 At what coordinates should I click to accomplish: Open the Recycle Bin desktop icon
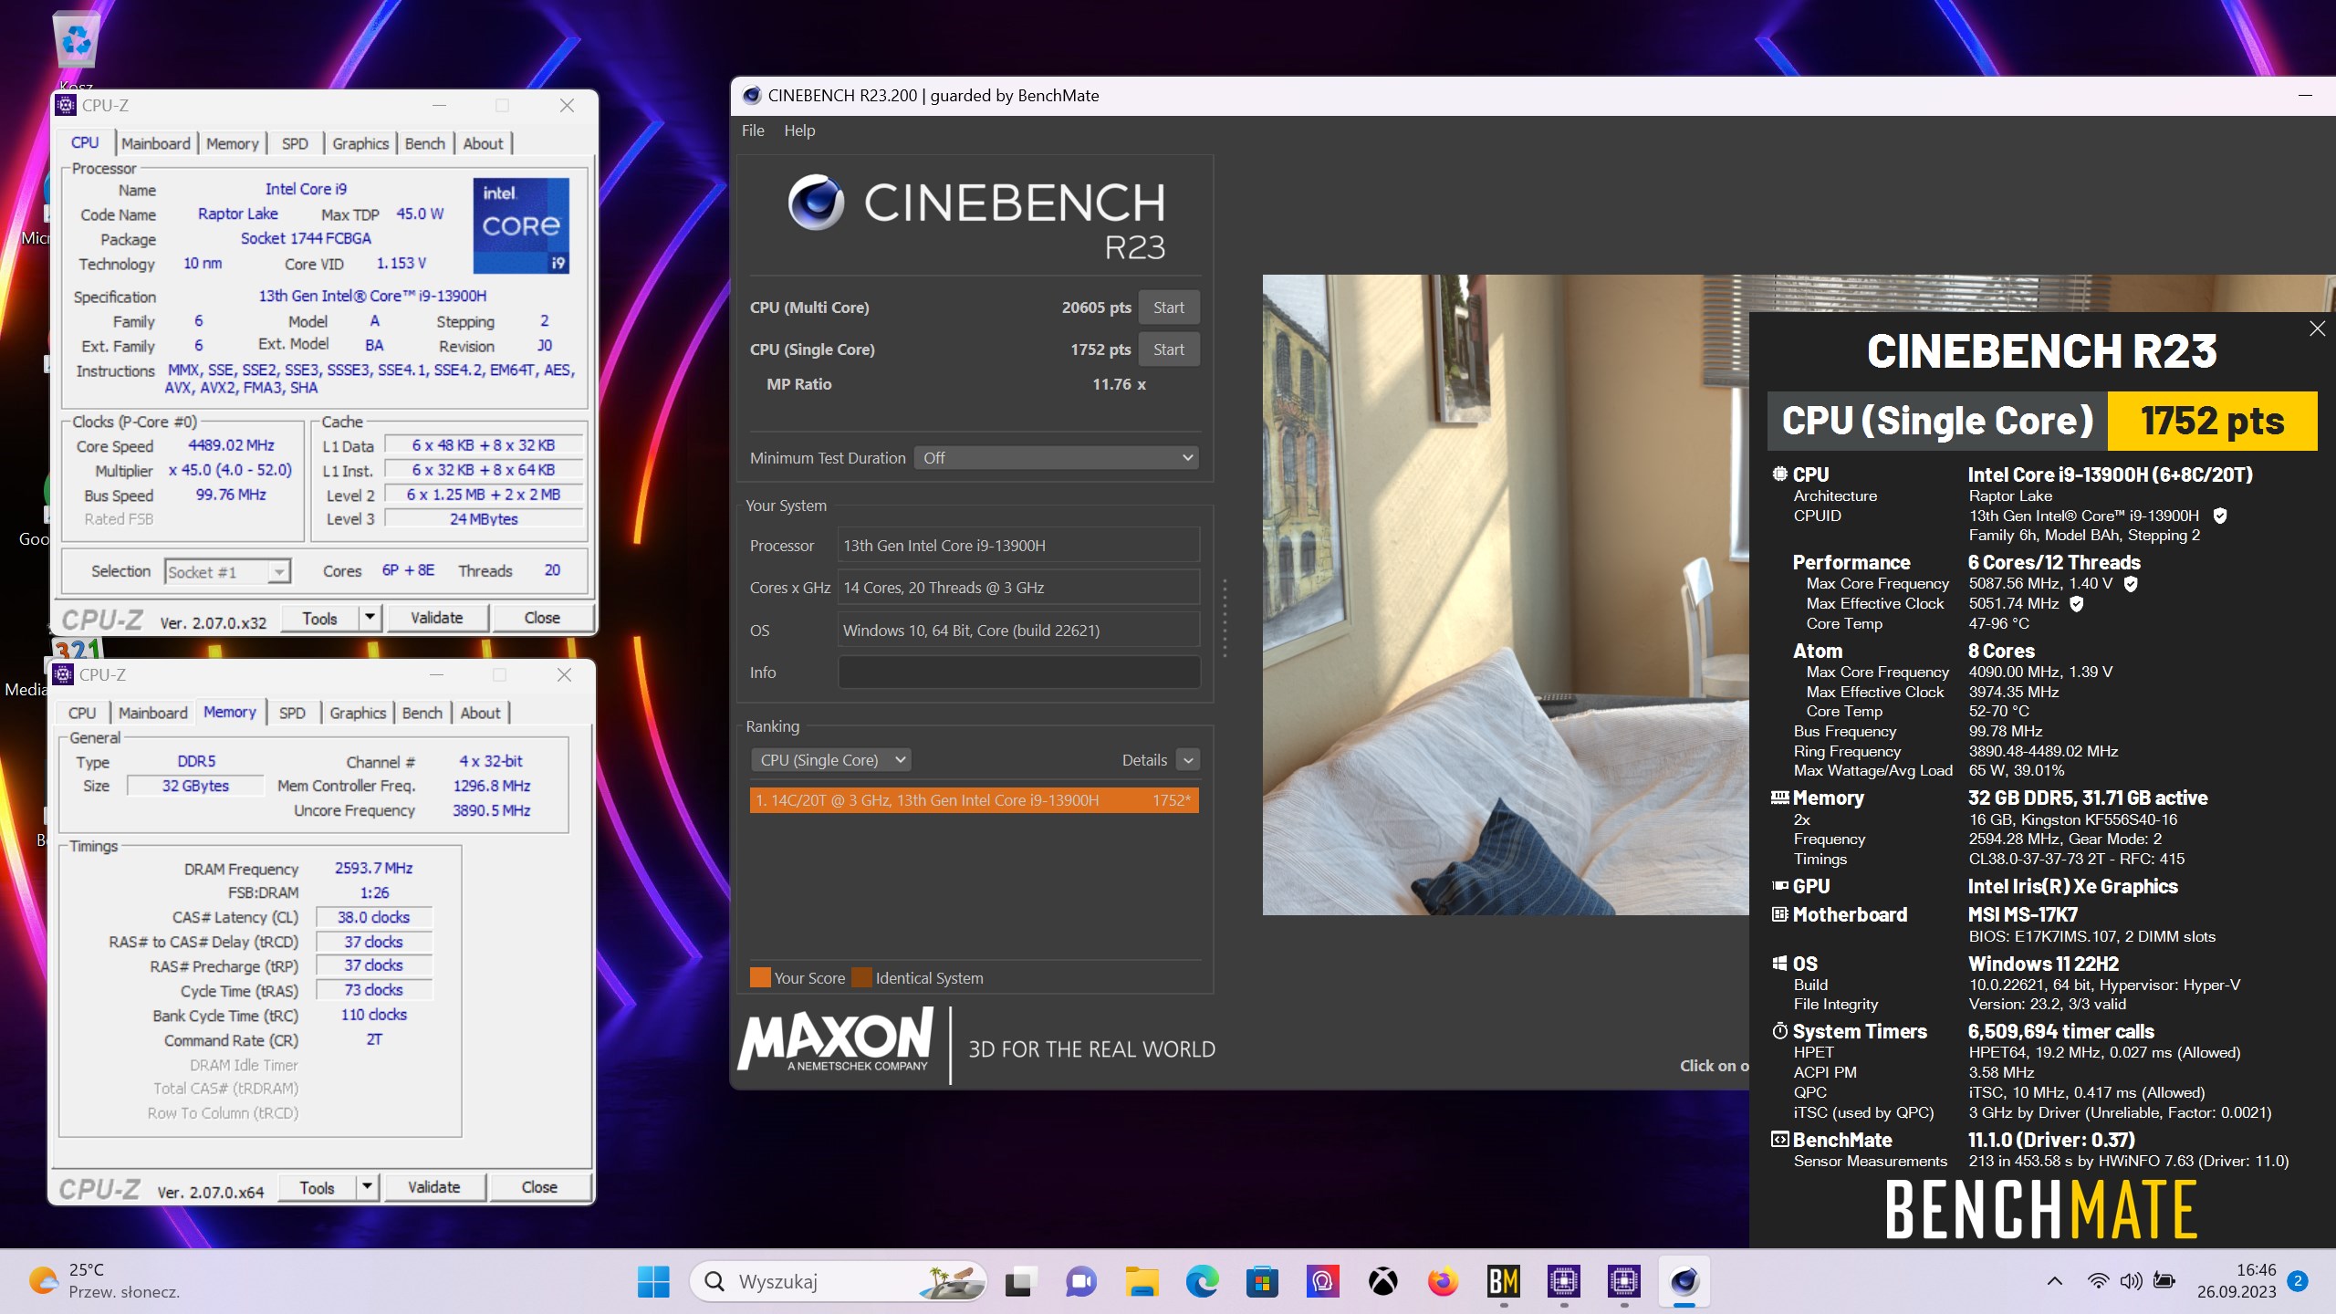click(x=77, y=38)
